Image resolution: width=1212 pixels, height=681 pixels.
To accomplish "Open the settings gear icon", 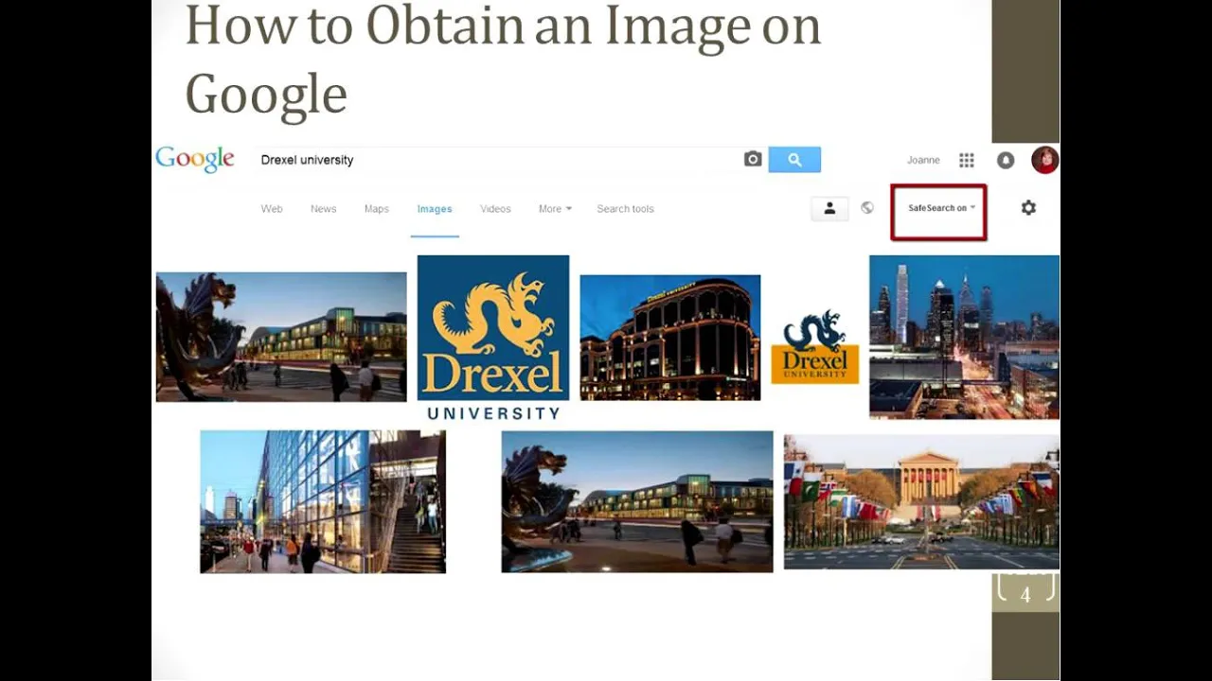I will click(1028, 208).
